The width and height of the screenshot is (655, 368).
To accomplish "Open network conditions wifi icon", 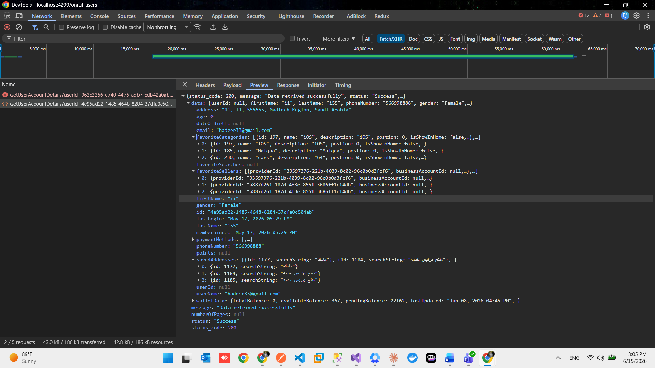I will [197, 27].
